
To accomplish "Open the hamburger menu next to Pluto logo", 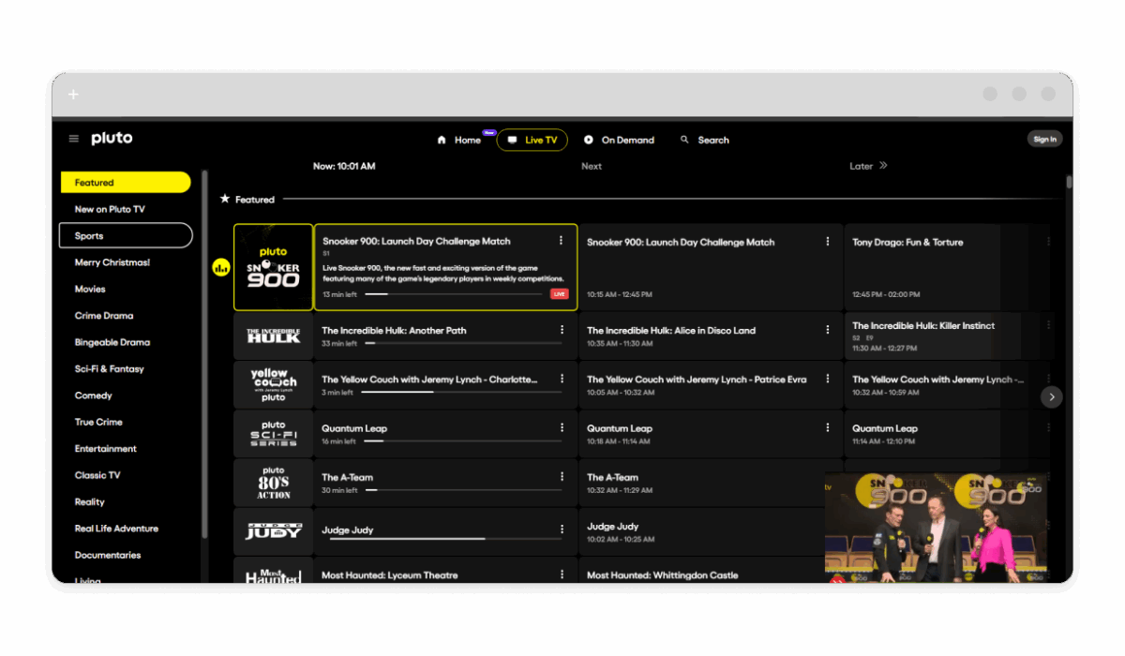I will tap(74, 139).
